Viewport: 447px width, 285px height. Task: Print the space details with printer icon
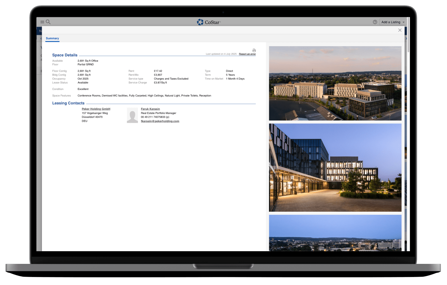pyautogui.click(x=254, y=50)
